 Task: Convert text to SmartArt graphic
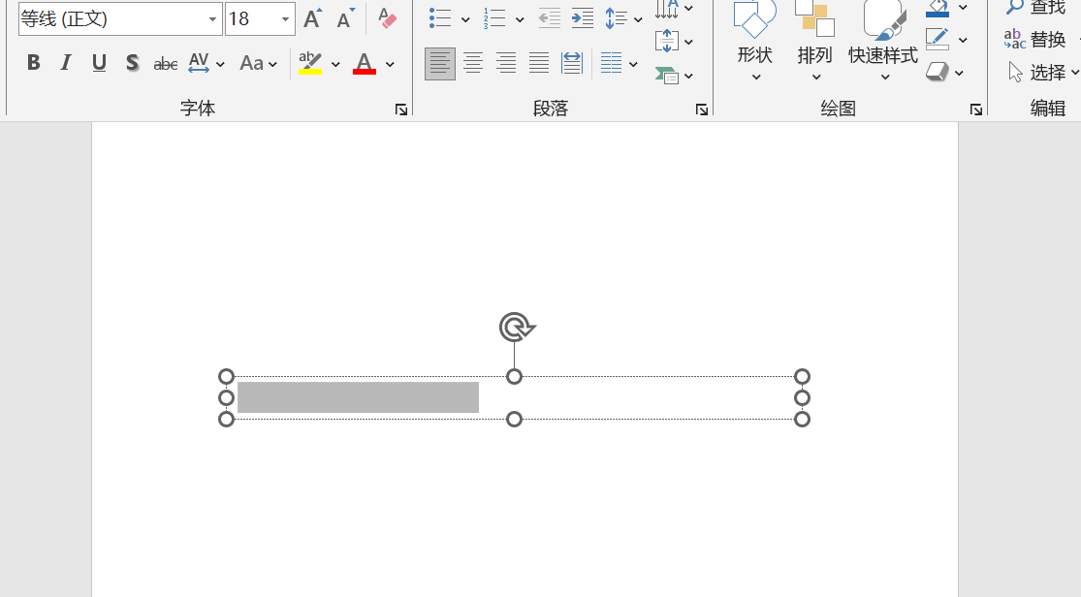click(674, 75)
